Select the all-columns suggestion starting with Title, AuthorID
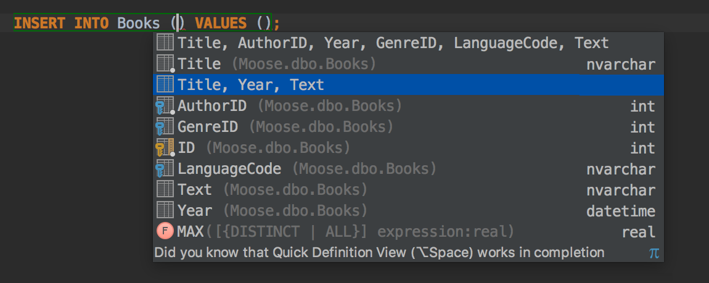 click(x=408, y=43)
